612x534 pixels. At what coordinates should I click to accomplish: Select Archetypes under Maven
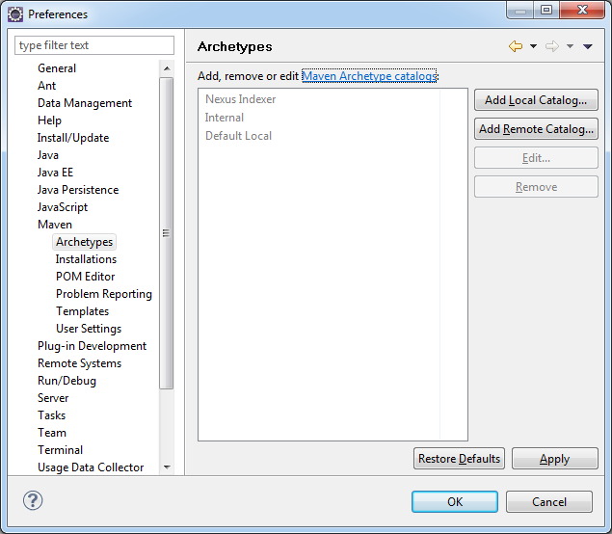click(x=84, y=242)
